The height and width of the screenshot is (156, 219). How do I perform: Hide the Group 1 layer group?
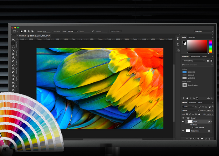click(x=183, y=118)
